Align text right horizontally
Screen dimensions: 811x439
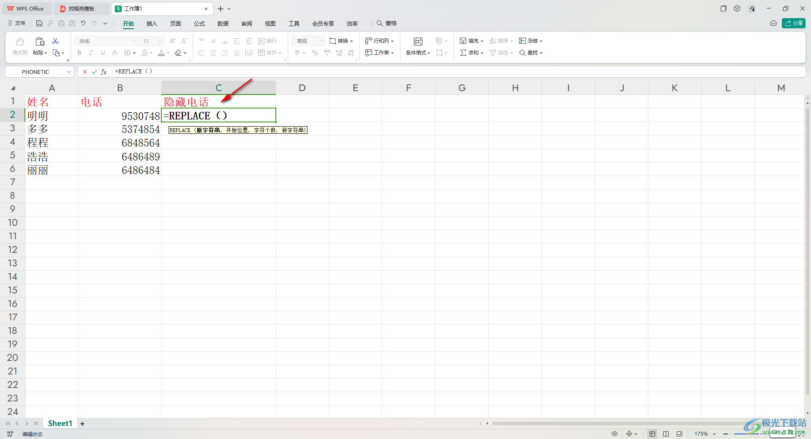[x=225, y=53]
